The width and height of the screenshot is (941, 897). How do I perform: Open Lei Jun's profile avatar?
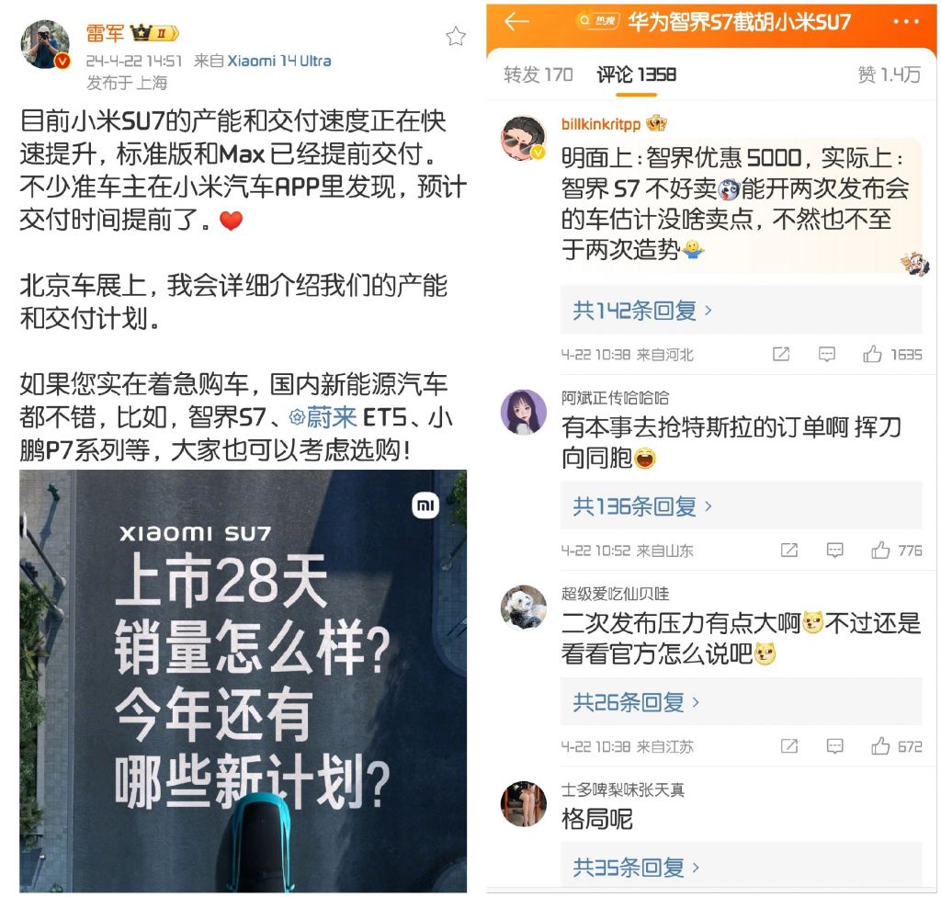pyautogui.click(x=45, y=44)
